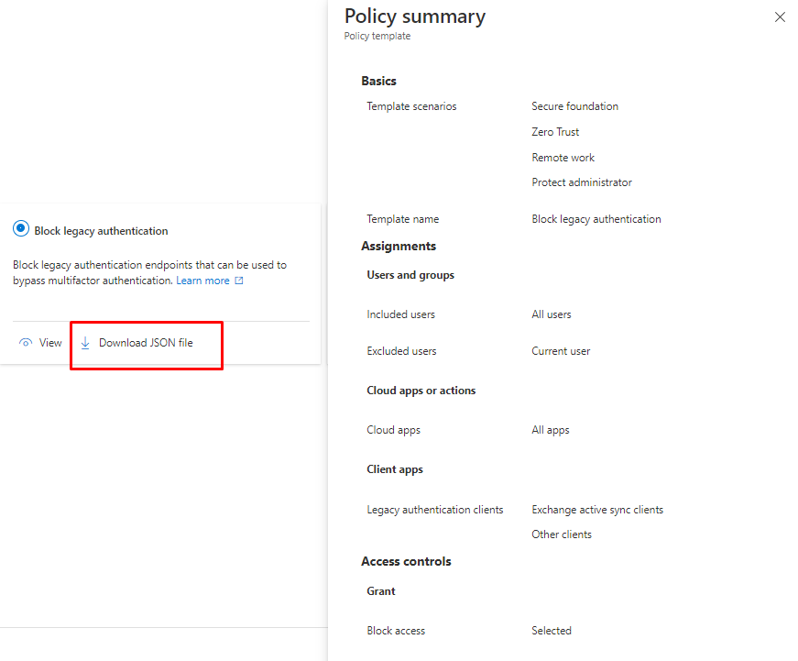Click the Current user excluded value
798x661 pixels.
pos(561,351)
